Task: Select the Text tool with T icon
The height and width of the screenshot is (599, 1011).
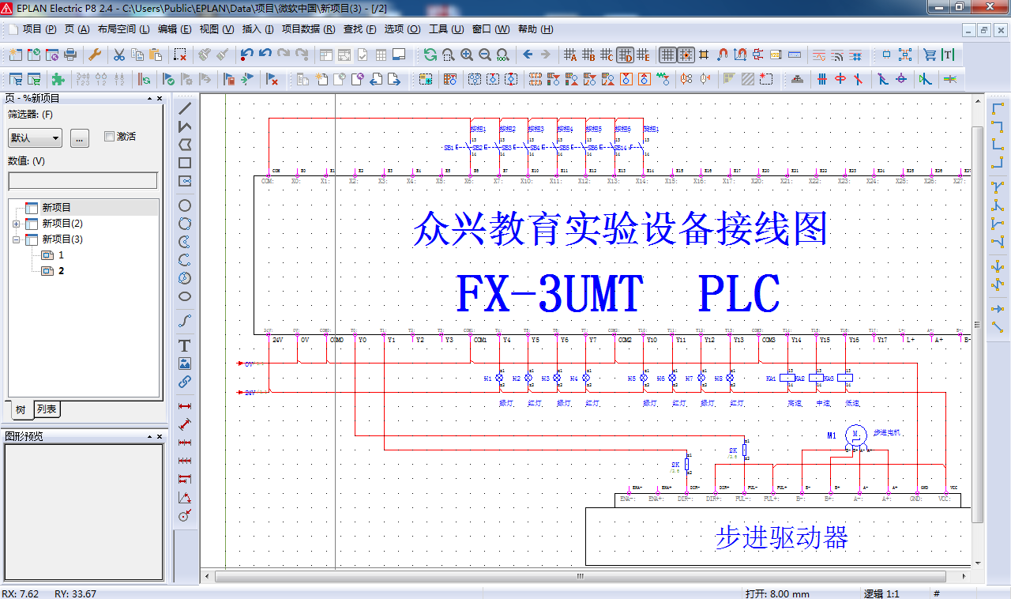Action: 185,345
